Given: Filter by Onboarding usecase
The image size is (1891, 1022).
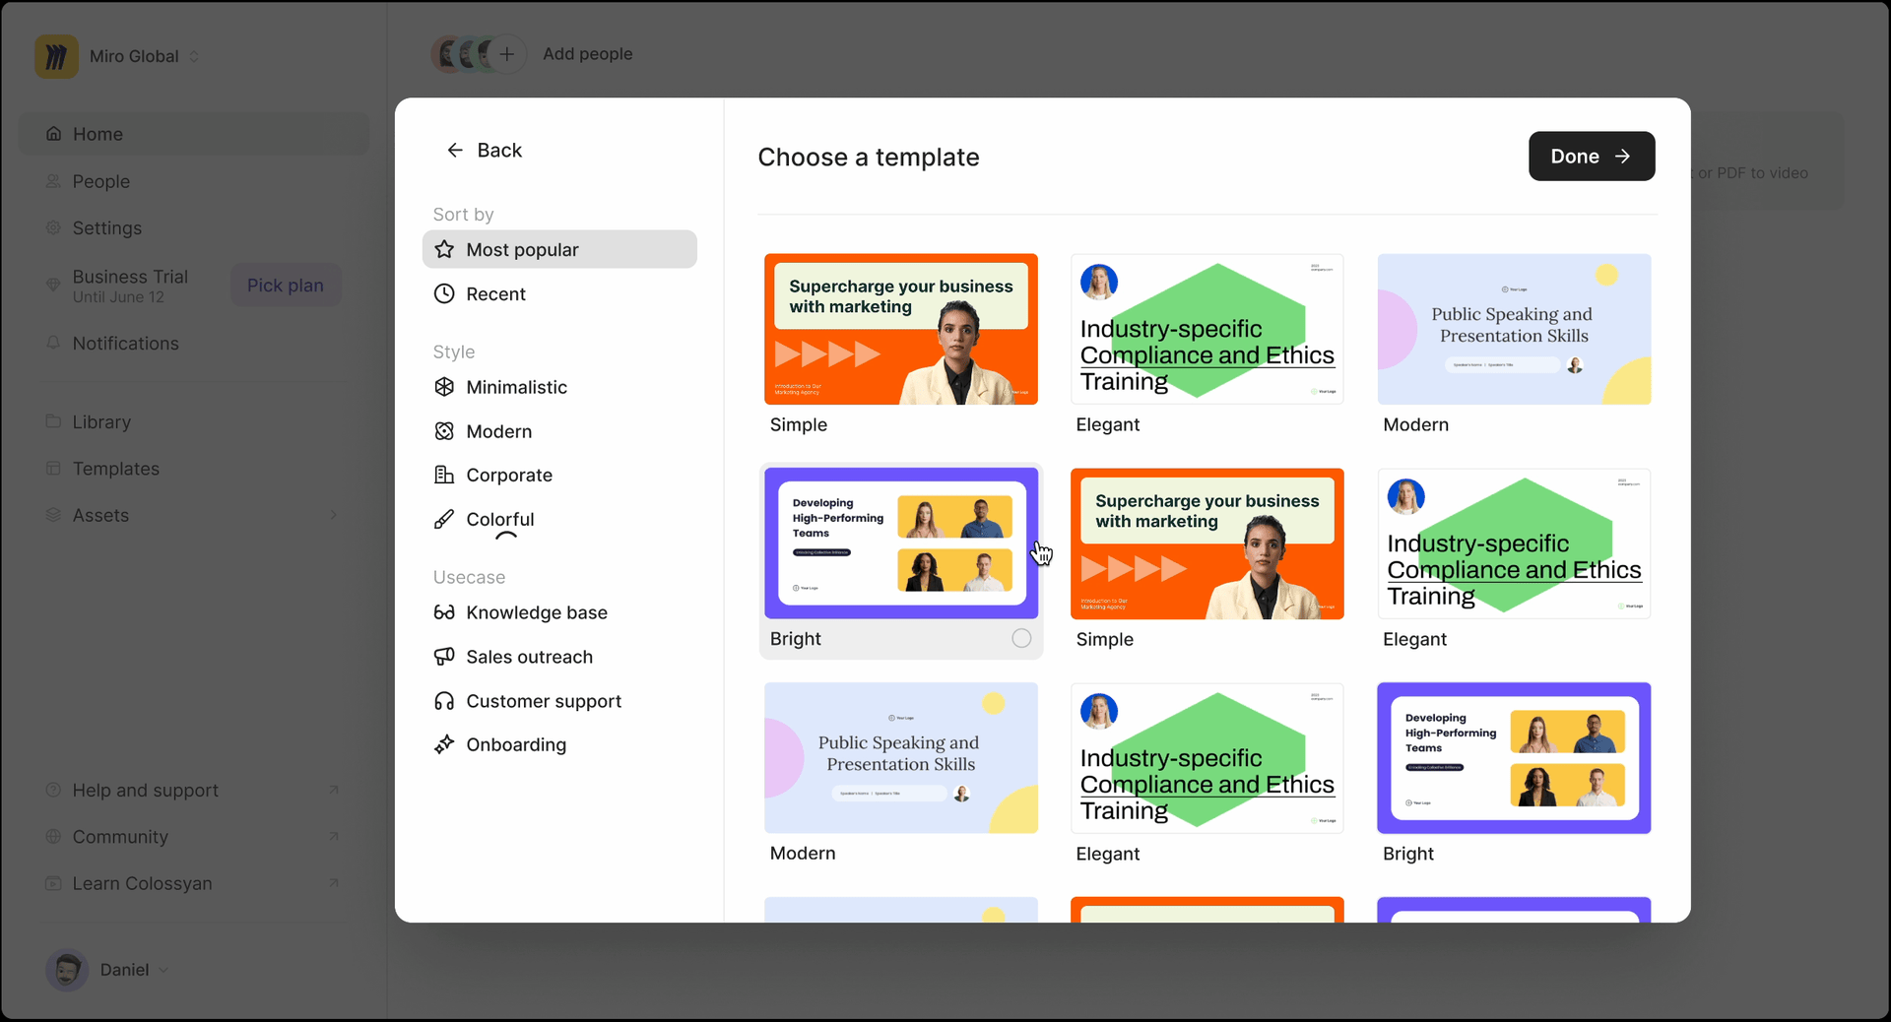Looking at the screenshot, I should (x=559, y=744).
